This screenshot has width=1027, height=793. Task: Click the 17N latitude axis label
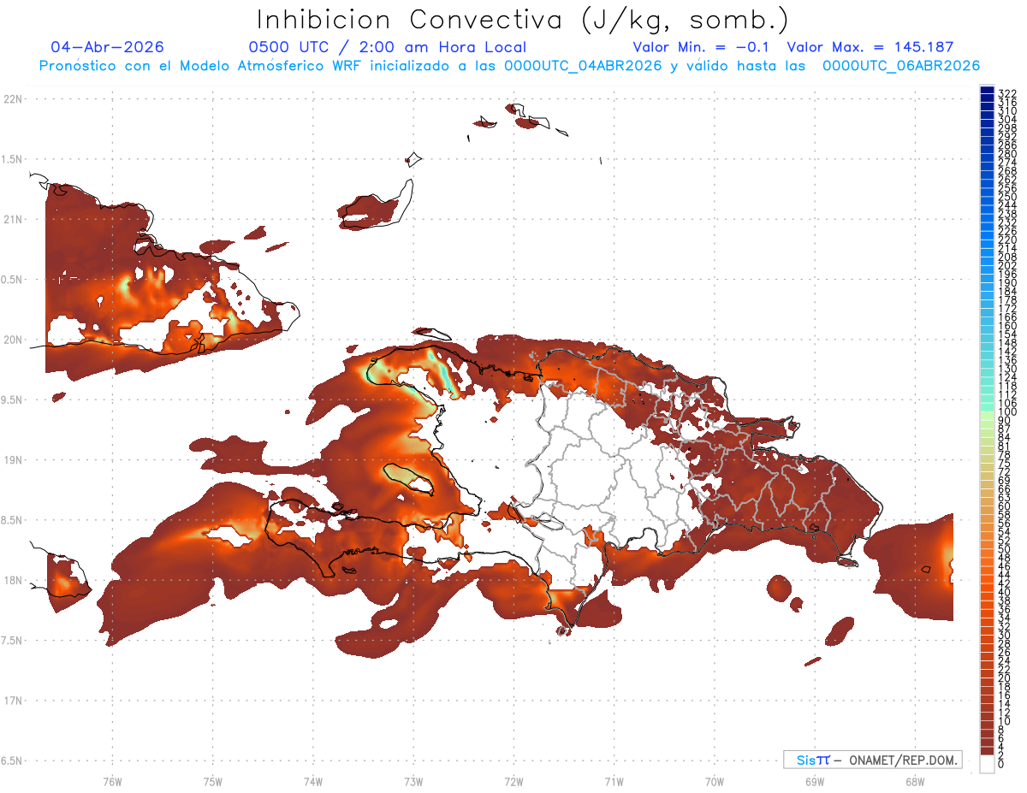pos(14,701)
